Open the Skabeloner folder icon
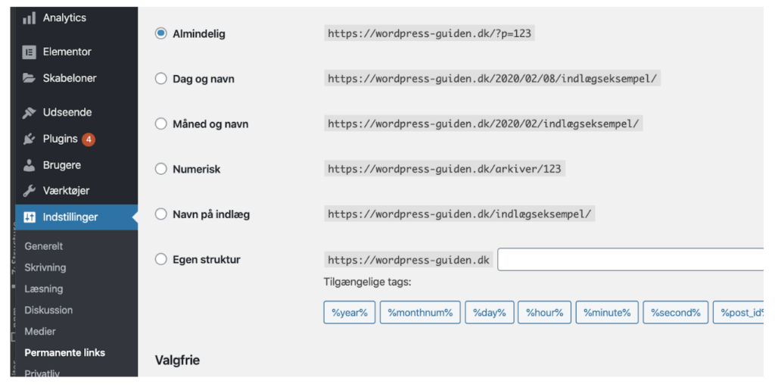Screen dimensions: 775x387 coord(30,78)
